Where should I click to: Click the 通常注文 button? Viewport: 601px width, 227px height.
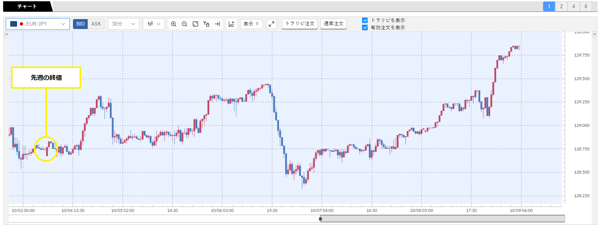pyautogui.click(x=333, y=24)
